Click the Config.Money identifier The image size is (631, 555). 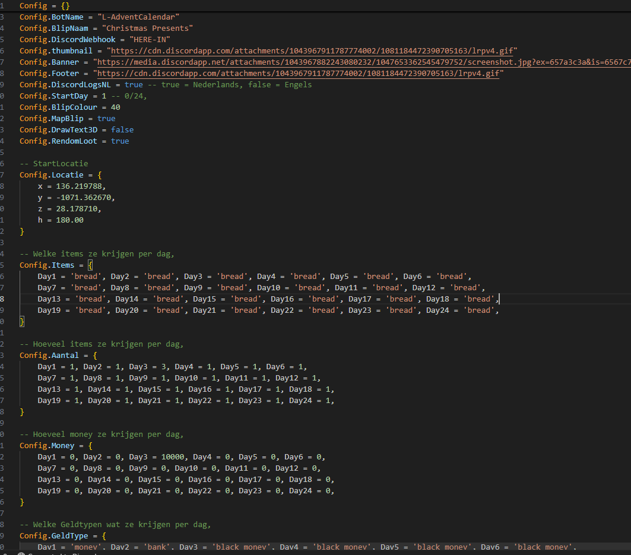[47, 445]
